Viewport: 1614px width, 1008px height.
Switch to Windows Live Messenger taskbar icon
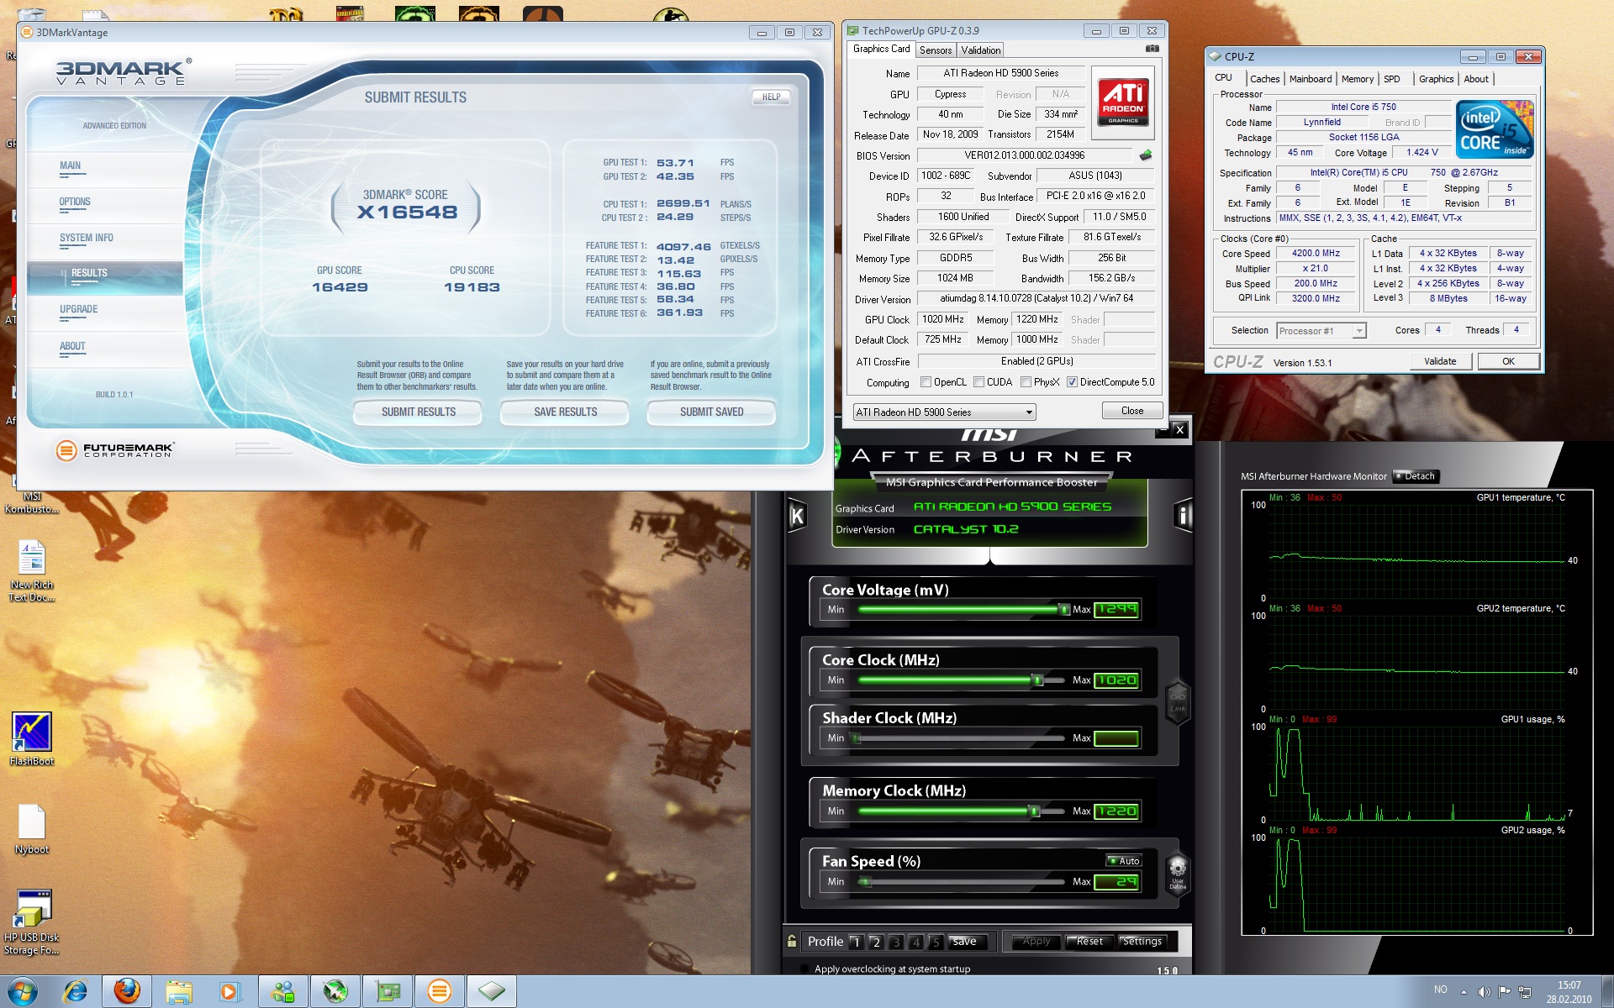[283, 992]
